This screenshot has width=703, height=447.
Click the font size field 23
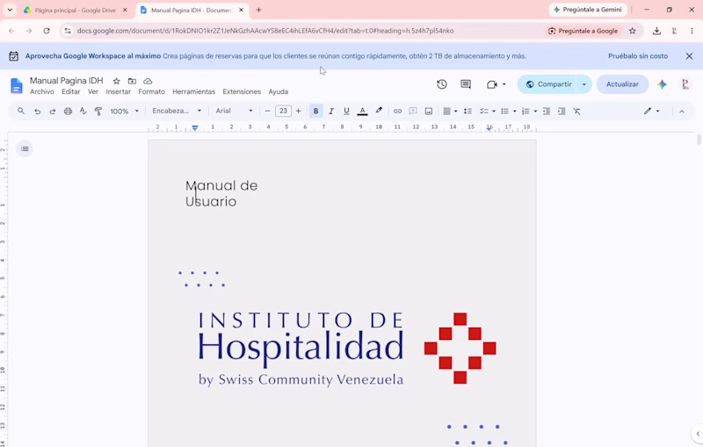[x=283, y=111]
